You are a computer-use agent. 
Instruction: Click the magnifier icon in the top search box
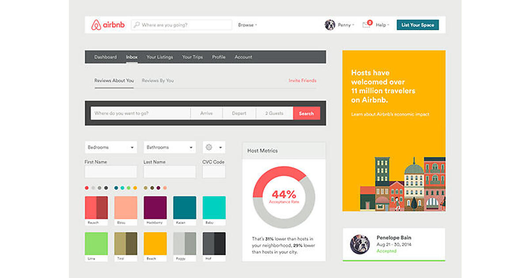136,25
